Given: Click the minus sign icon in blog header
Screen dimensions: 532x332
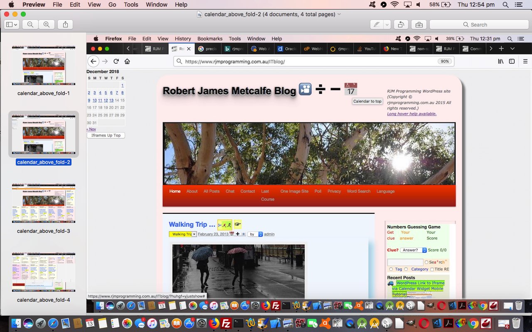Looking at the screenshot, I should 335,89.
